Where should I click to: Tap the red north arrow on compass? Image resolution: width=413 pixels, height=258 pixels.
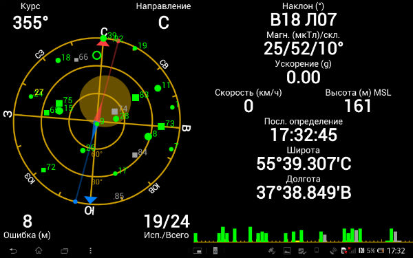(103, 43)
